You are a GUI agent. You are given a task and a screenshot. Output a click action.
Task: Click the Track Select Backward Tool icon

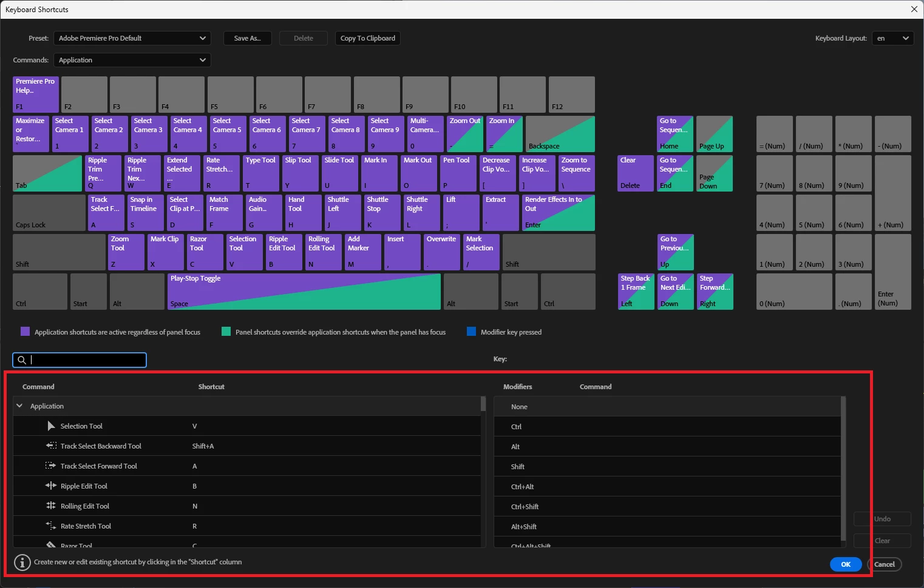(x=51, y=446)
